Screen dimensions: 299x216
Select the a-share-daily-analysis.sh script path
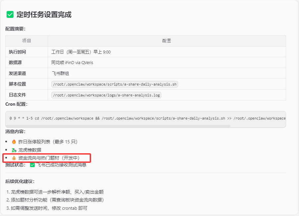115,84
